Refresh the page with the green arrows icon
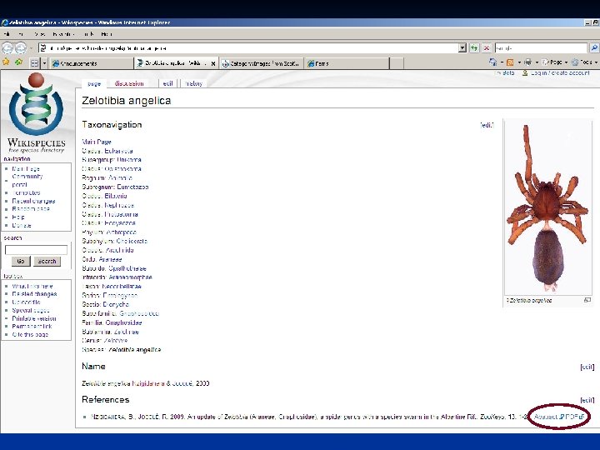Viewport: 600px width, 450px height. 474,48
